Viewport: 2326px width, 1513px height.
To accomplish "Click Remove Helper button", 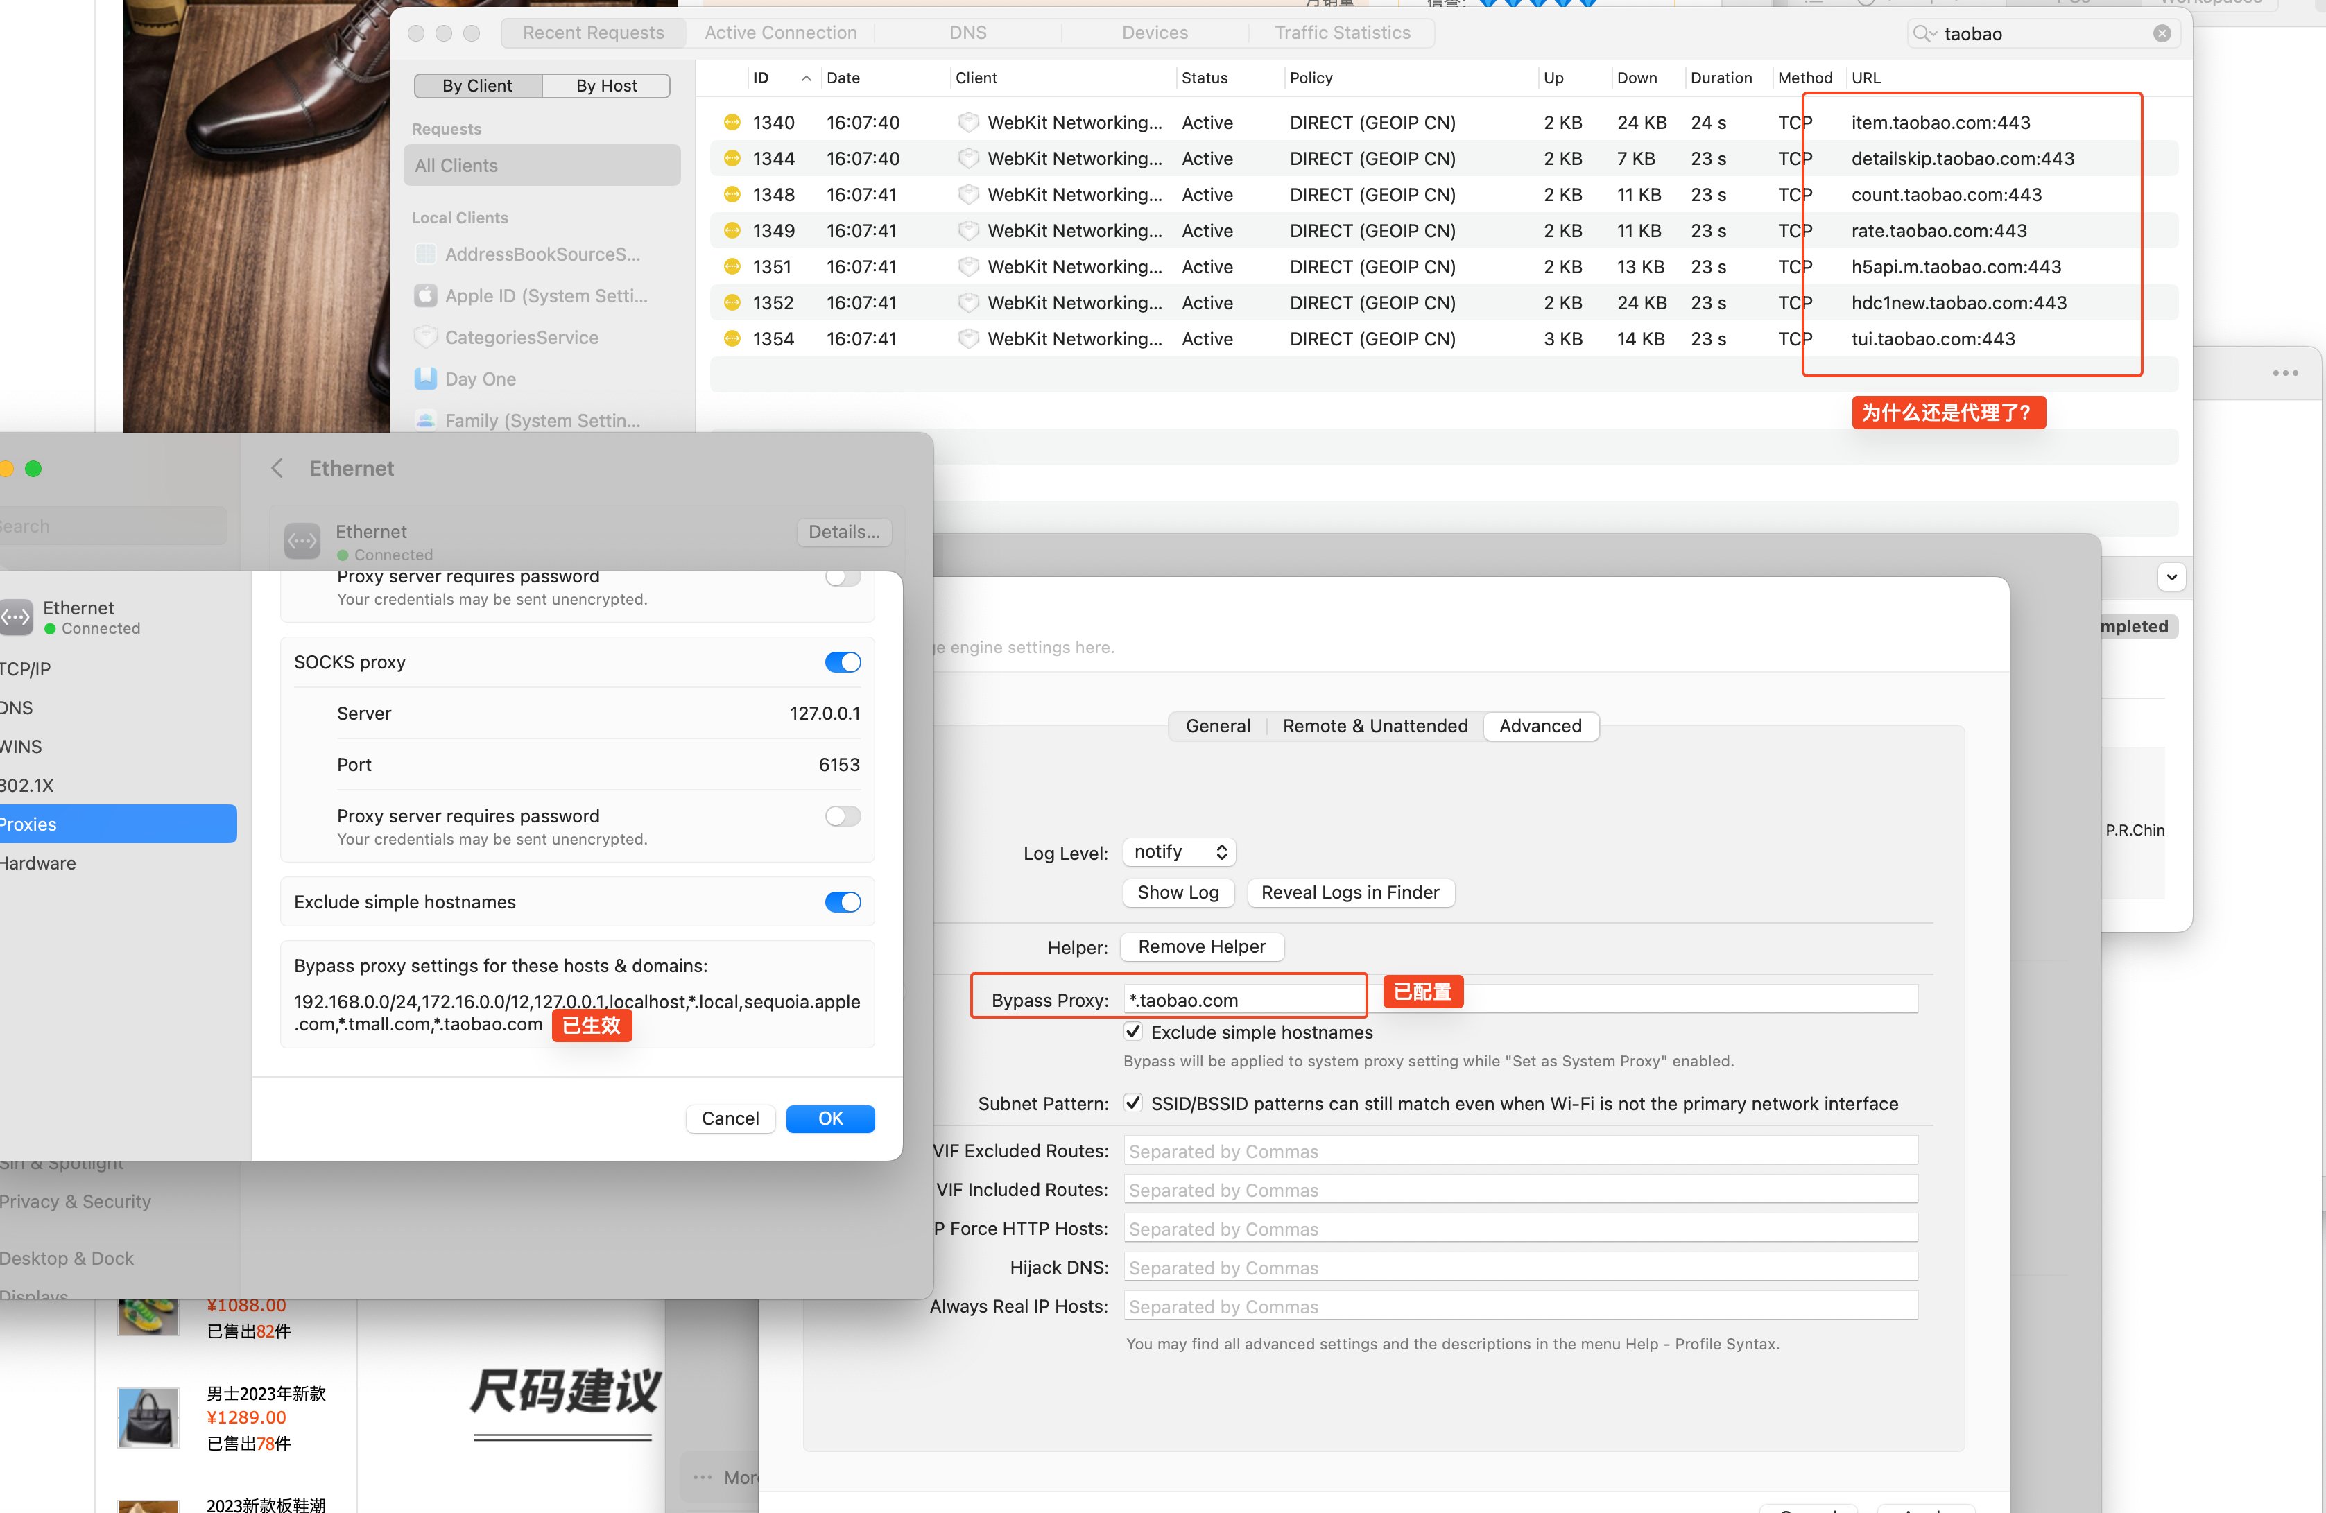I will [x=1201, y=946].
